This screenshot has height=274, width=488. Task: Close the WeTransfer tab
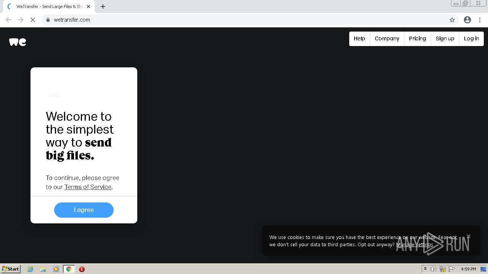88,6
